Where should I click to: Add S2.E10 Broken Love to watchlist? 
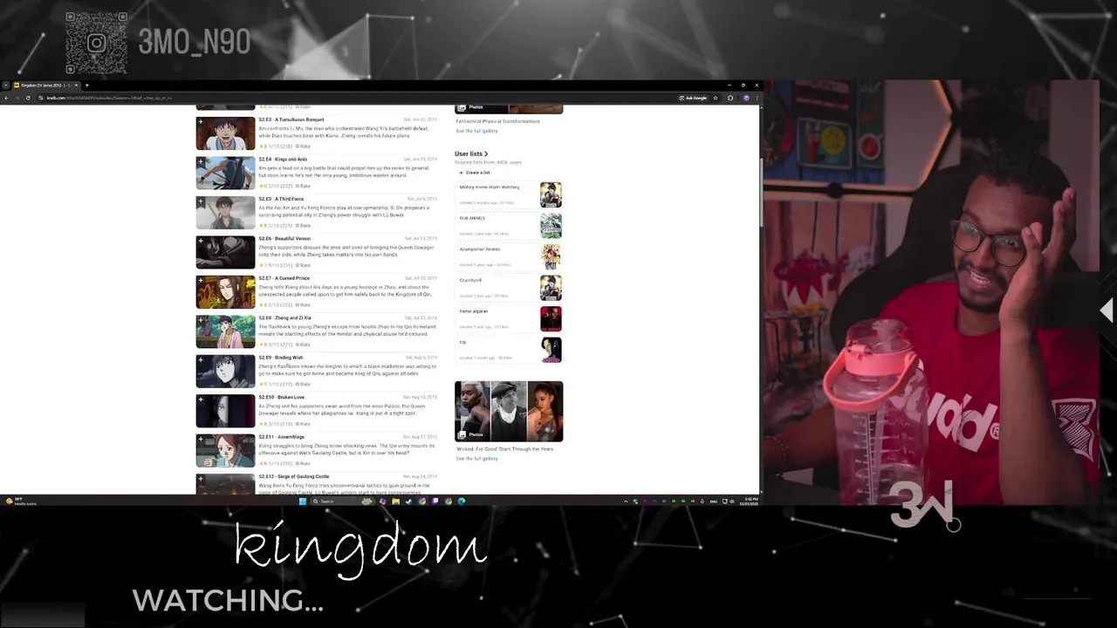point(200,399)
